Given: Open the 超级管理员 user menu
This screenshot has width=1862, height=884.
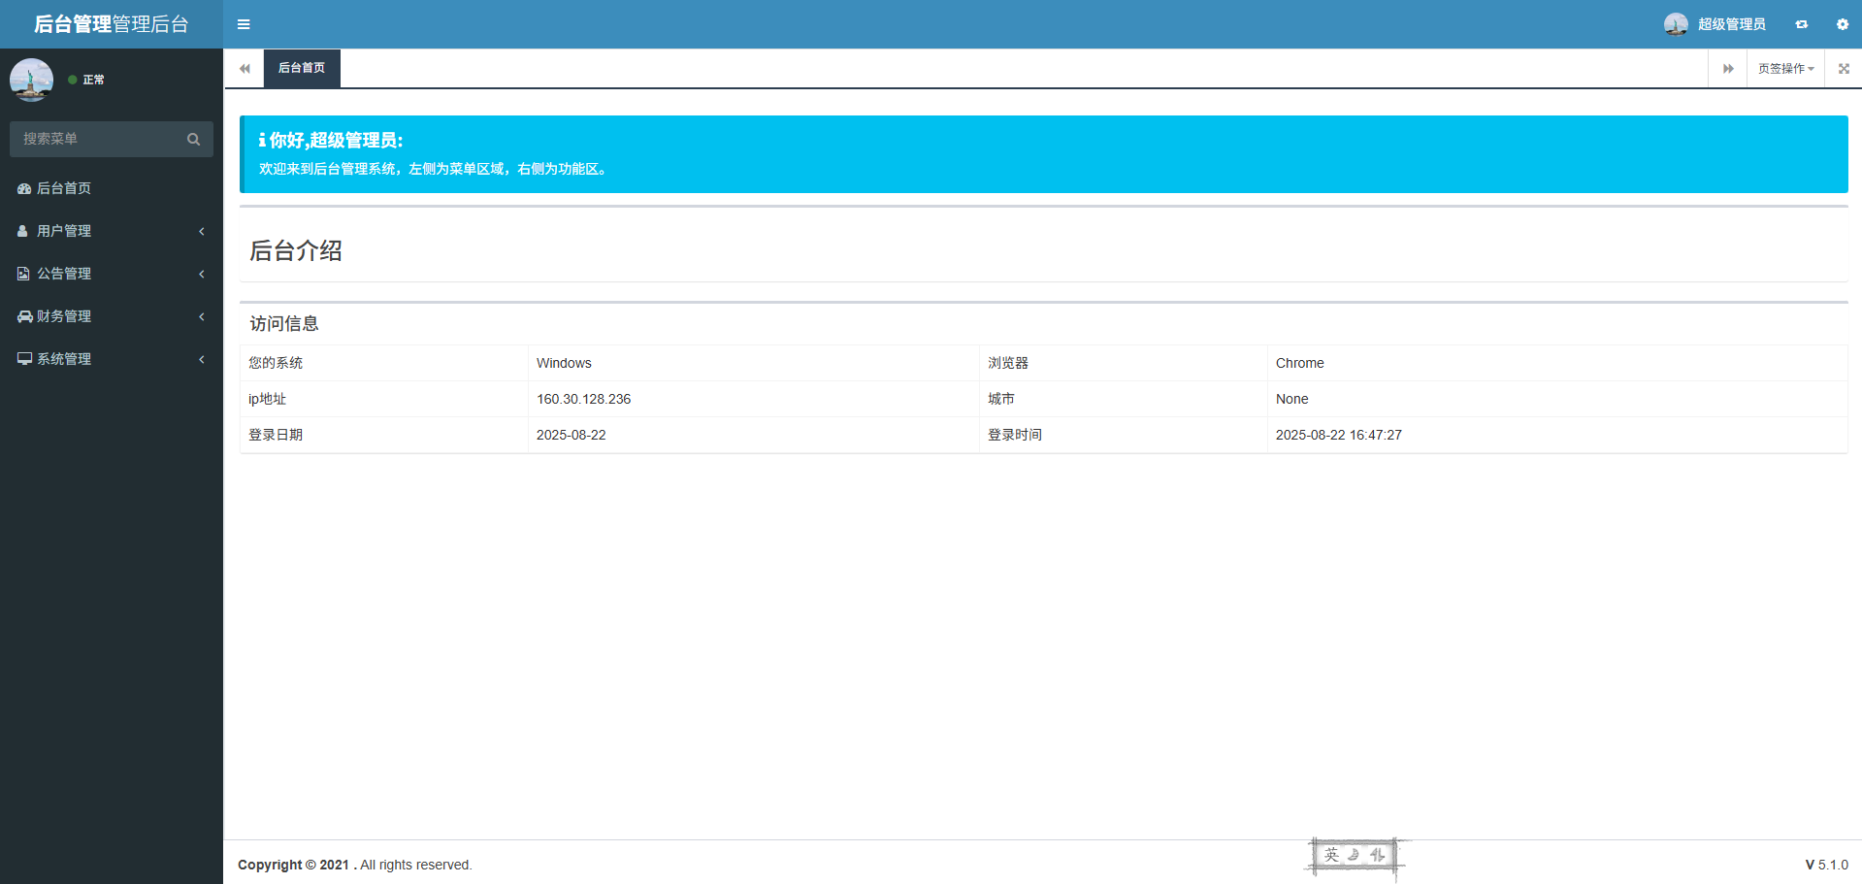Looking at the screenshot, I should [x=1715, y=24].
